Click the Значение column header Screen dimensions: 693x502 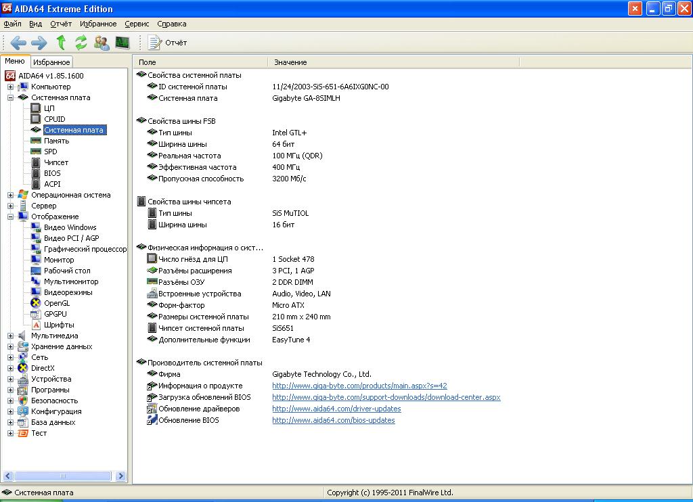pyautogui.click(x=393, y=62)
